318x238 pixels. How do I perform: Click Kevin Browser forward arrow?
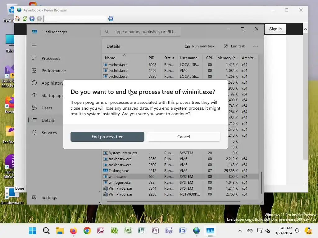point(39,19)
